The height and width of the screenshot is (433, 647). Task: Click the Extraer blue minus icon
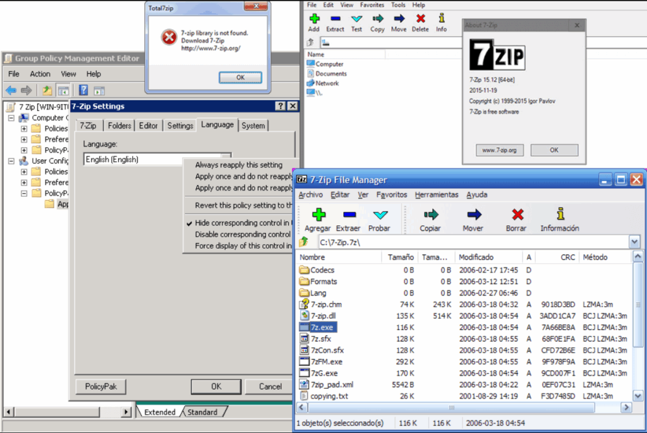(x=349, y=215)
